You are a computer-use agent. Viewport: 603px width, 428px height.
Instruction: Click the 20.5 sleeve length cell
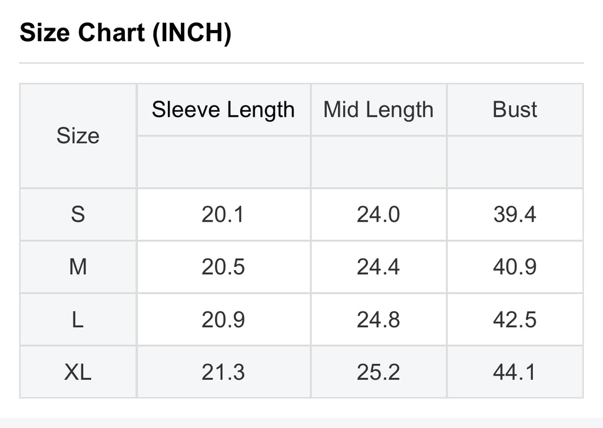pyautogui.click(x=223, y=267)
